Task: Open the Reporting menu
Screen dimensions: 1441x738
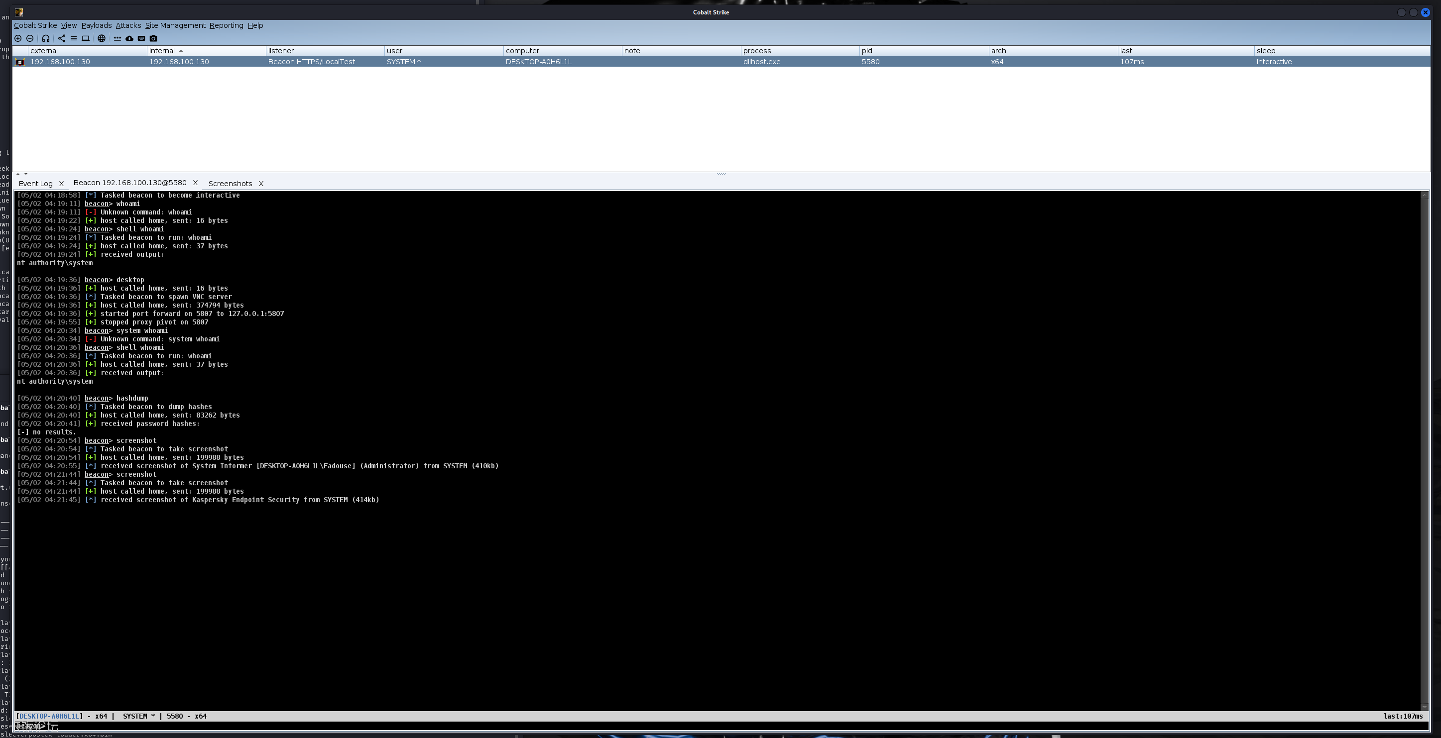Action: 226,26
